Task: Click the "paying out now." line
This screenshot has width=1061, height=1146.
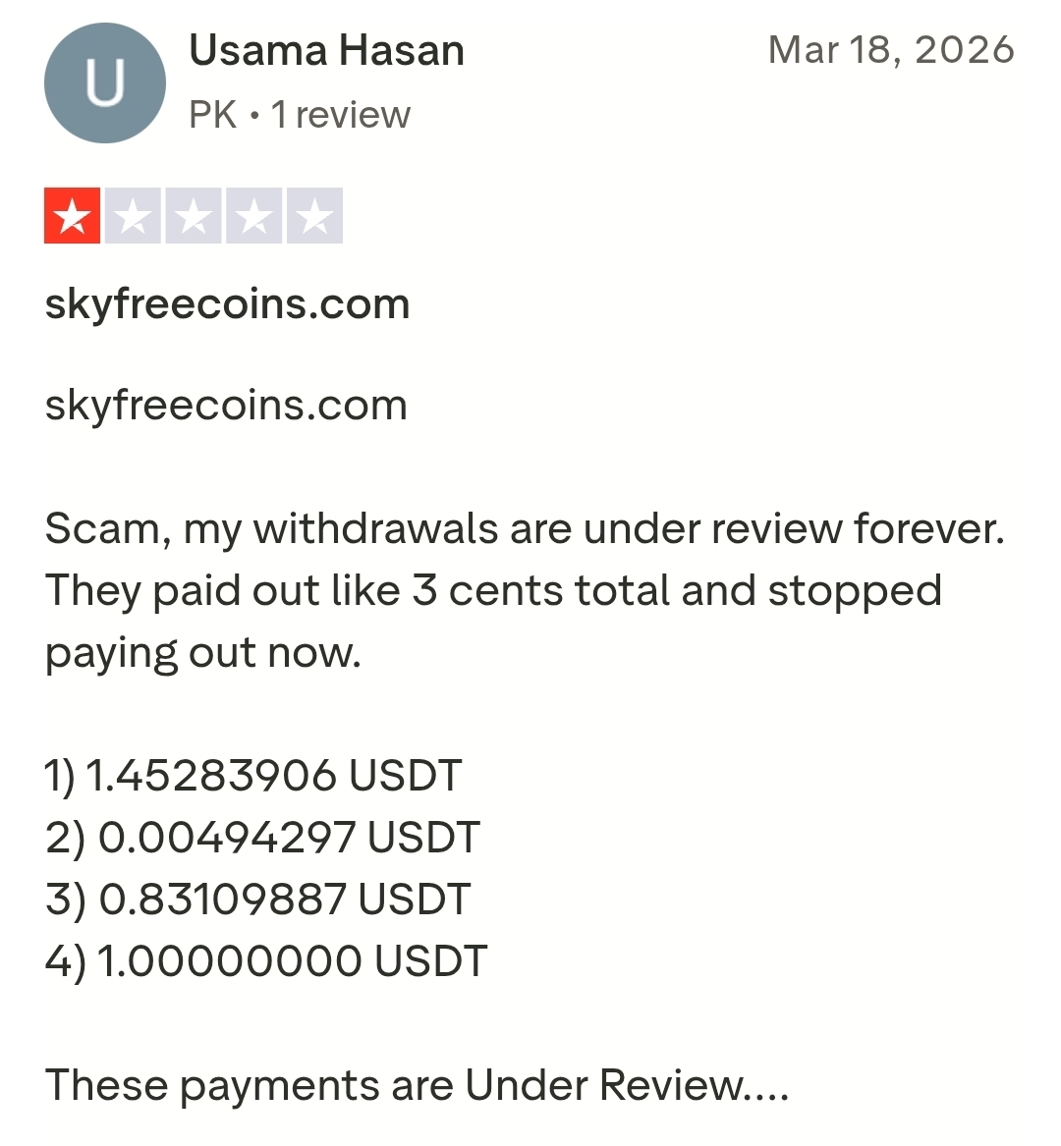Action: pyautogui.click(x=203, y=652)
